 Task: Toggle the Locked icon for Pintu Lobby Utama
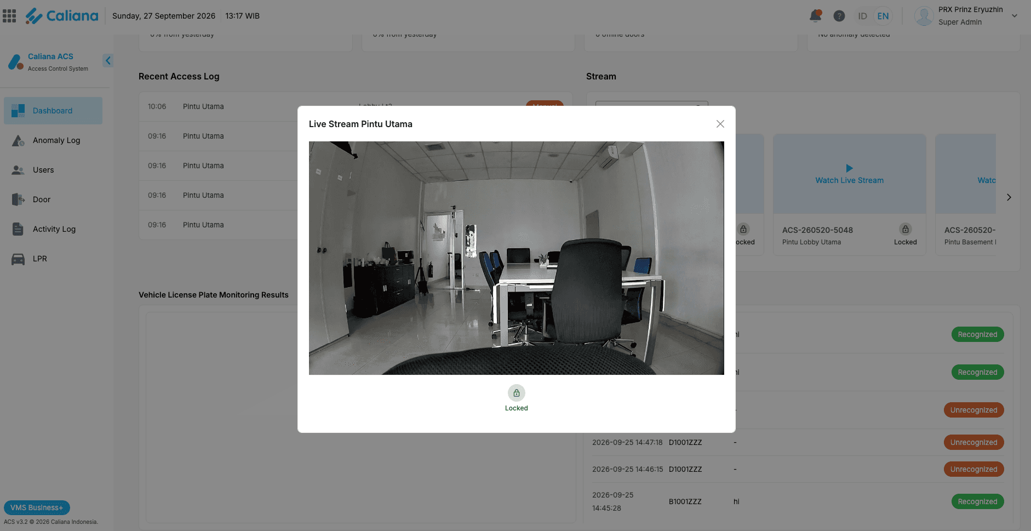click(x=905, y=229)
